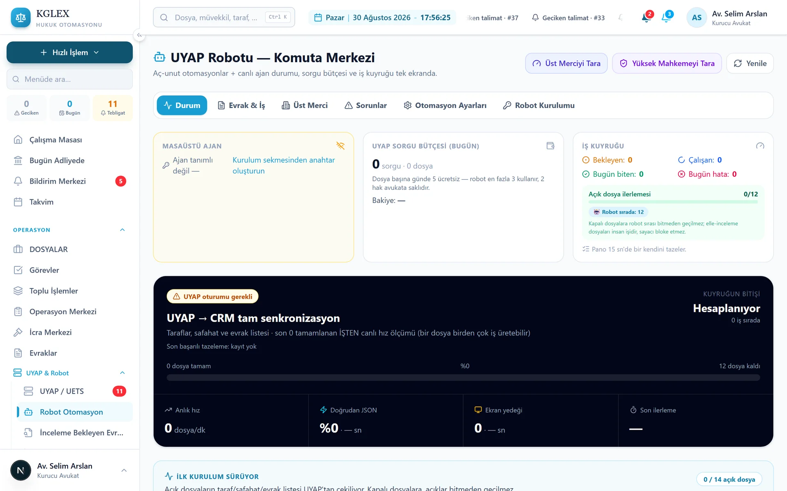Go to Bildirim Merkezi with 5 notifications

[70, 181]
